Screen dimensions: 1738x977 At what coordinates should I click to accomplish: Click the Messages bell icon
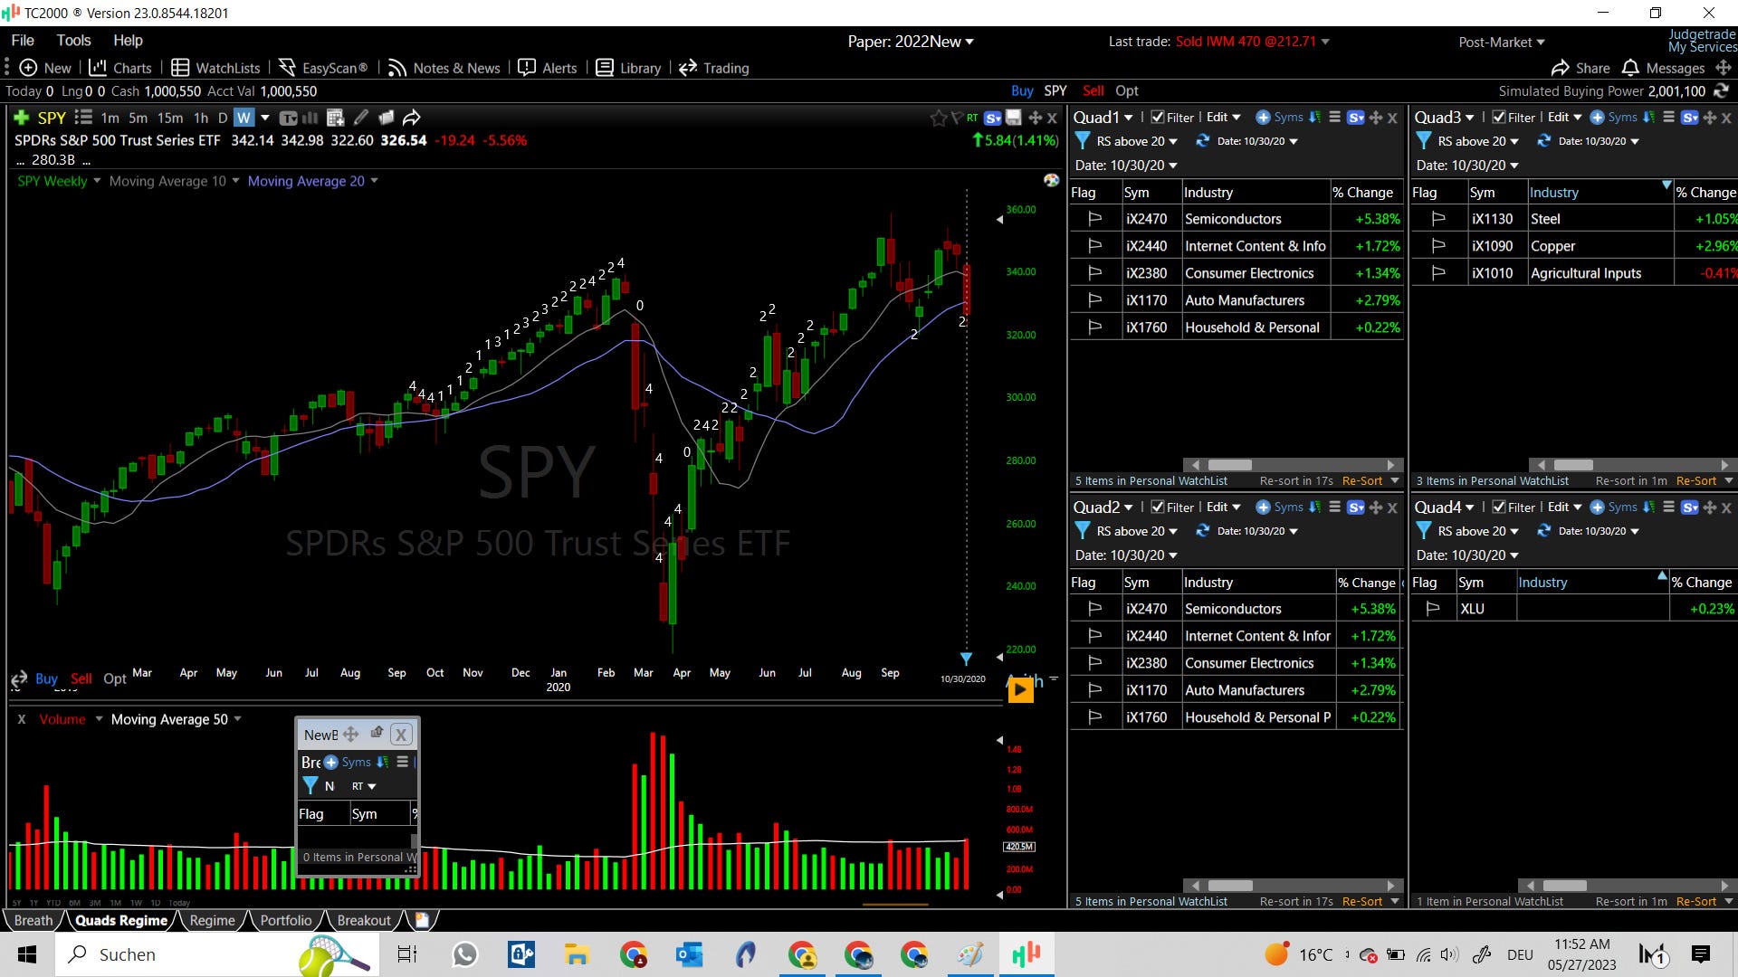point(1630,68)
